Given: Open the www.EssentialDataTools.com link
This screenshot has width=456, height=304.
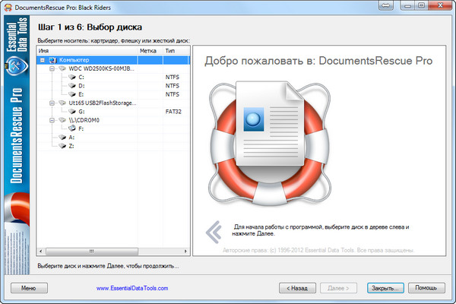Looking at the screenshot, I should point(132,289).
